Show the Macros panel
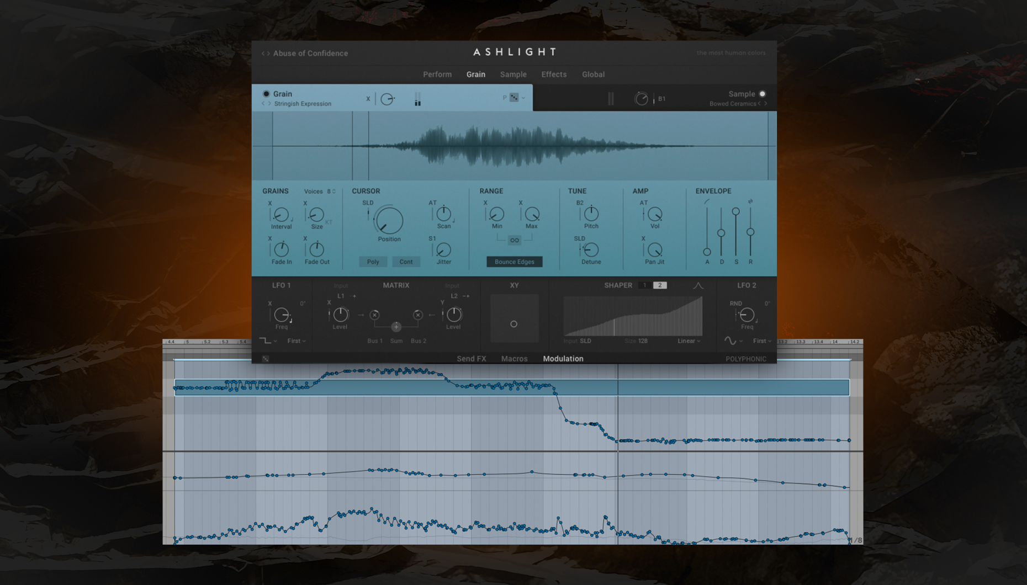Image resolution: width=1027 pixels, height=585 pixels. tap(514, 359)
